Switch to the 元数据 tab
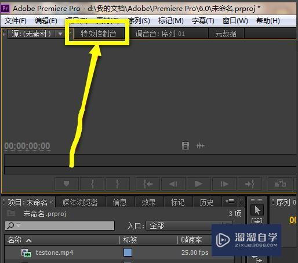The width and height of the screenshot is (298, 263). pos(226,34)
